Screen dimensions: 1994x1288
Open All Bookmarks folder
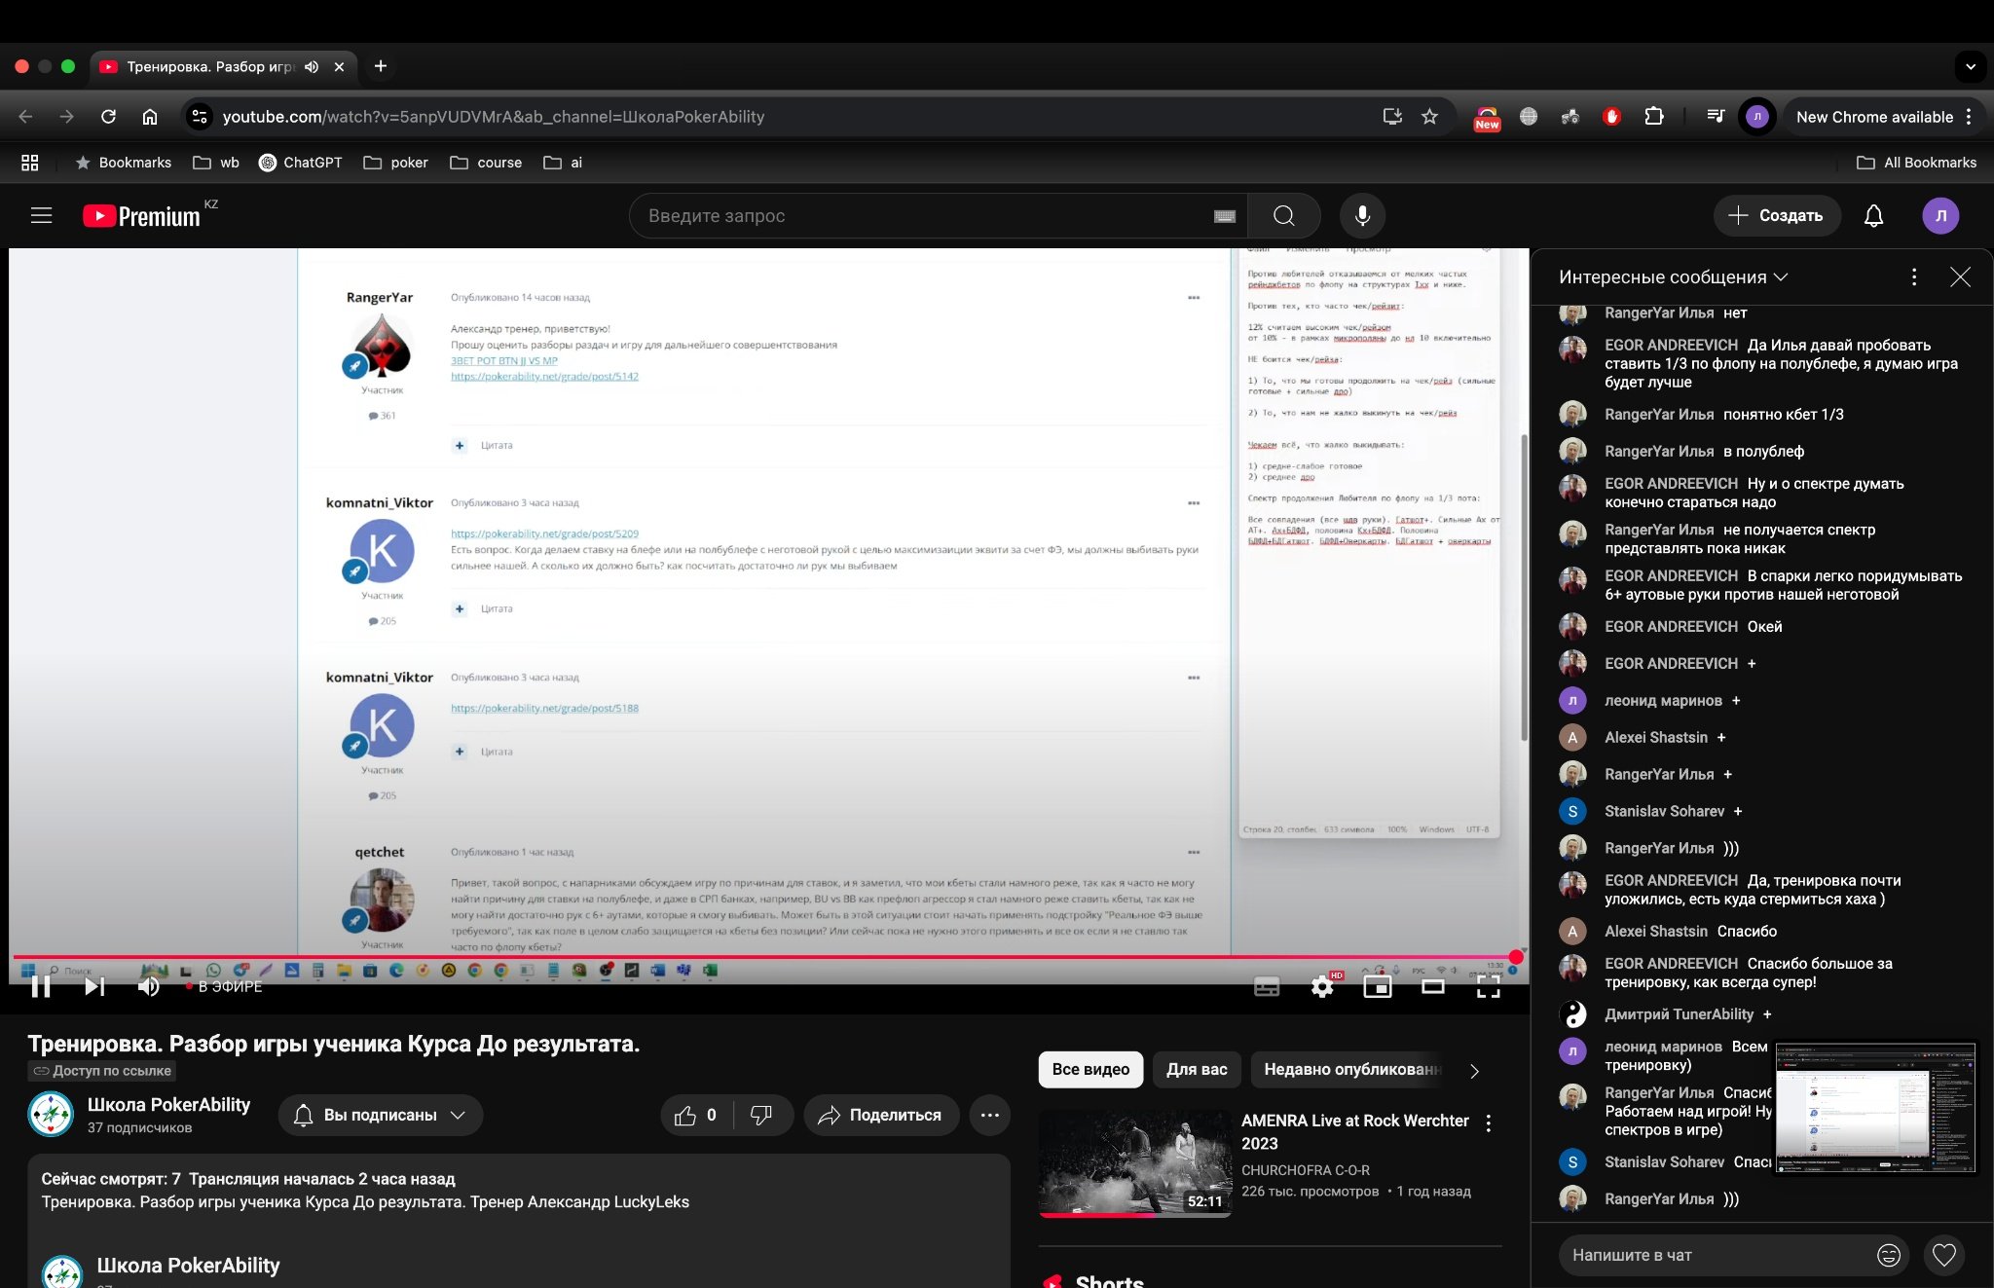(1917, 163)
